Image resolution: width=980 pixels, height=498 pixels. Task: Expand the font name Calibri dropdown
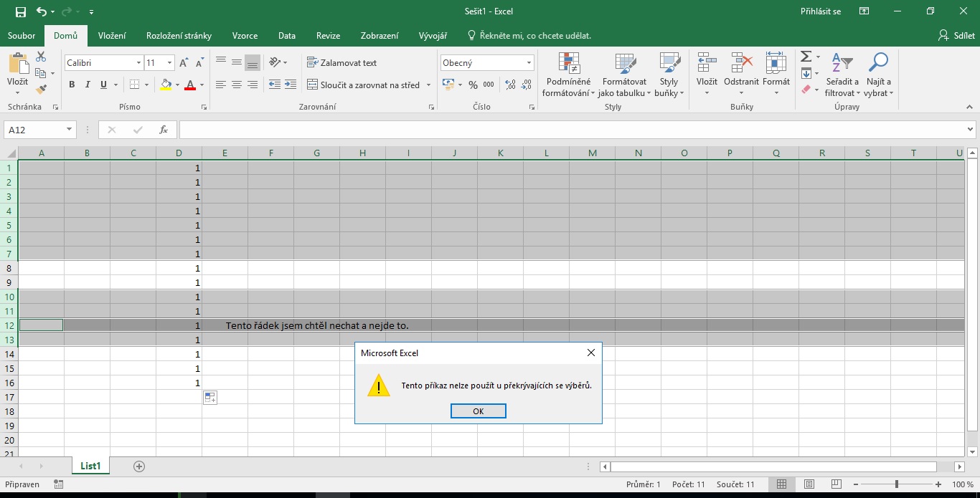[x=138, y=63]
